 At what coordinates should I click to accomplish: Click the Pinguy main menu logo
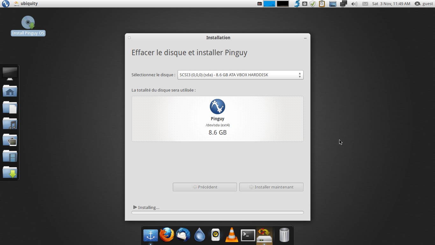(6, 4)
